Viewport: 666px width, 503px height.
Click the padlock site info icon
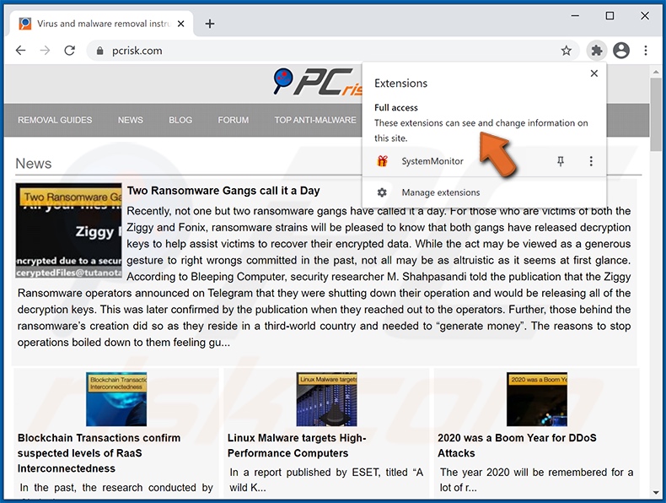pos(99,51)
